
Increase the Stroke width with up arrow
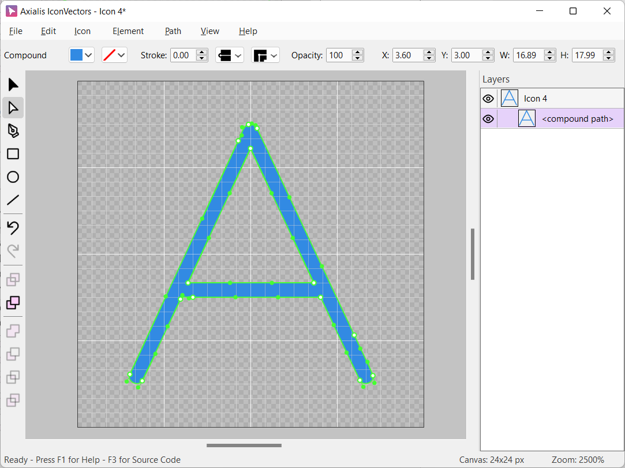click(x=202, y=53)
